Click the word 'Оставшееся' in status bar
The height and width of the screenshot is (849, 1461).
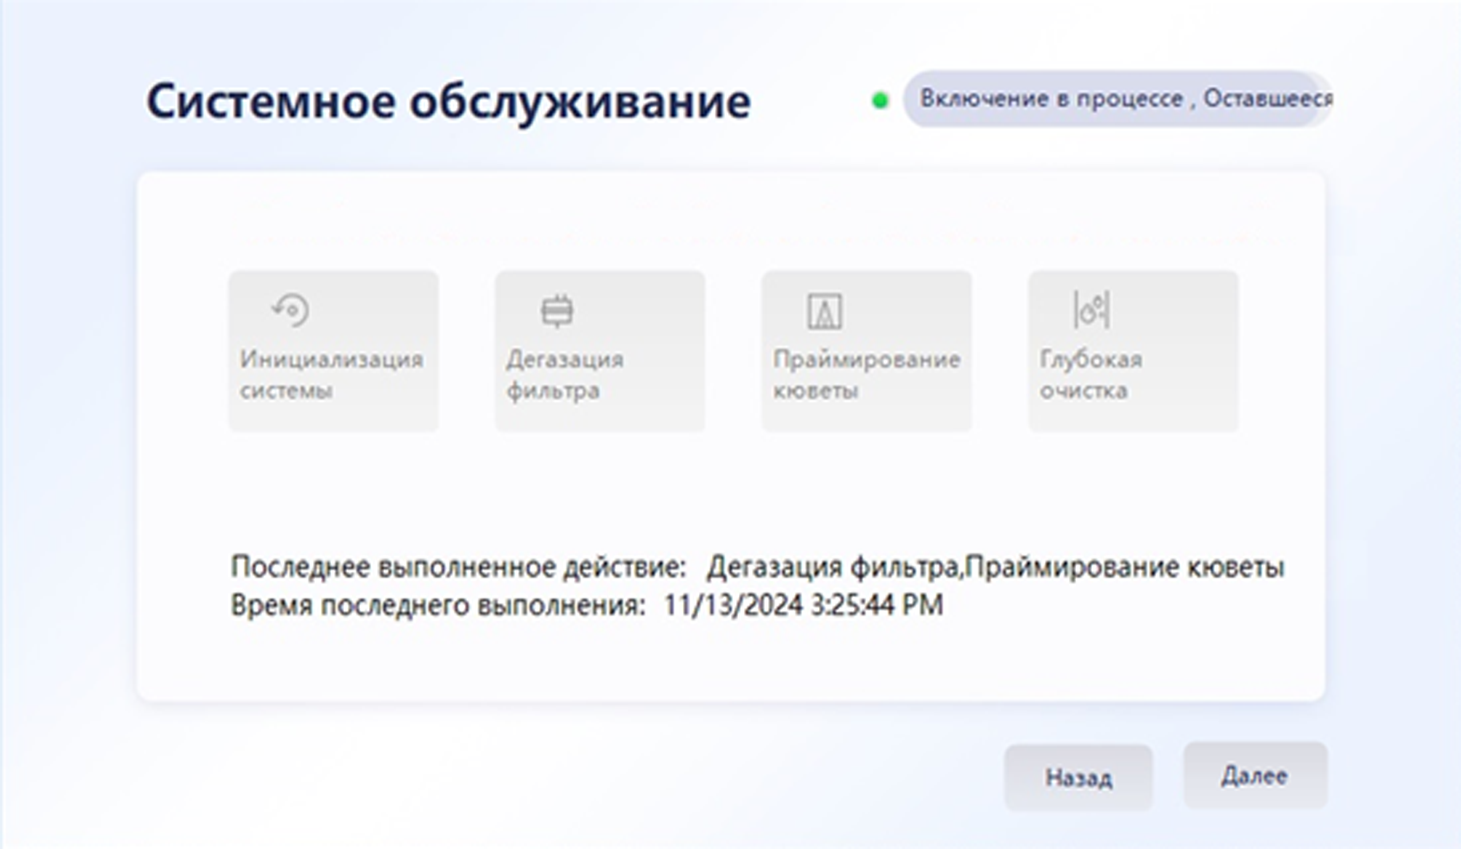pyautogui.click(x=1267, y=99)
